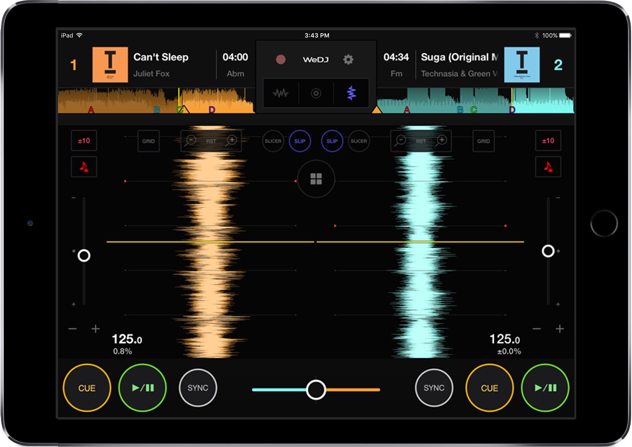Tap CUE on deck 2

[x=490, y=388]
